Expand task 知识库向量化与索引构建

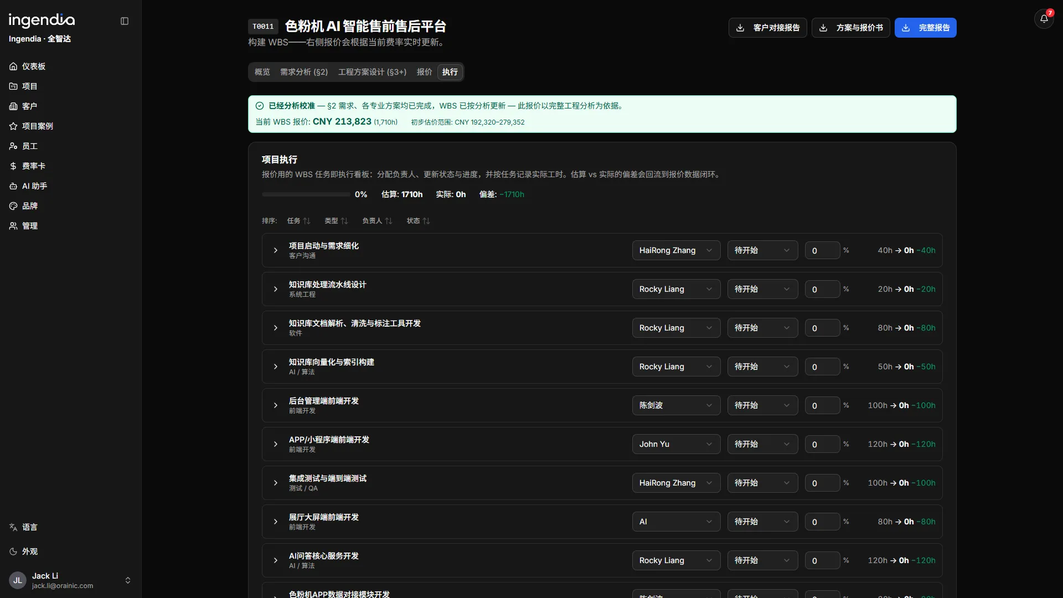click(x=275, y=367)
